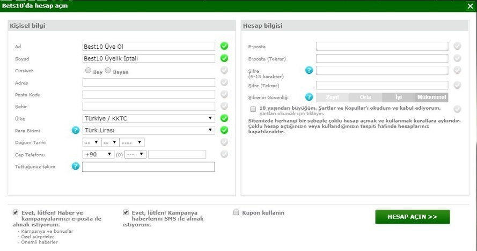Select the Bayan gender radio button
Image resolution: width=477 pixels, height=251 pixels.
pyautogui.click(x=108, y=71)
